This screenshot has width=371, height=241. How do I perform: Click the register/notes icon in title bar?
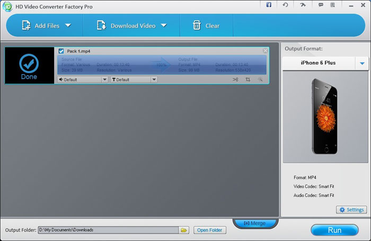333,5
